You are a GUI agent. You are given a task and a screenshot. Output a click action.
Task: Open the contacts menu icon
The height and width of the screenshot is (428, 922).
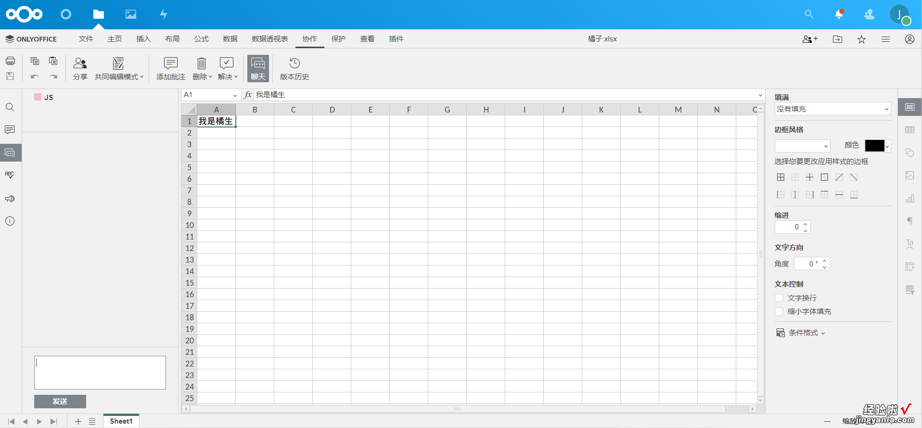(869, 14)
